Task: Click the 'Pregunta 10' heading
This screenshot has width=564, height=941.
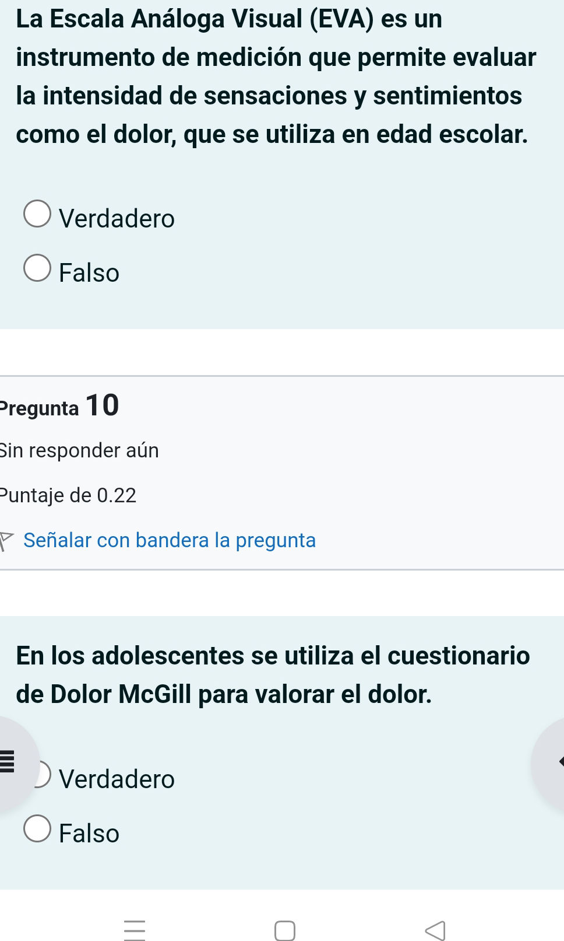Action: [59, 405]
